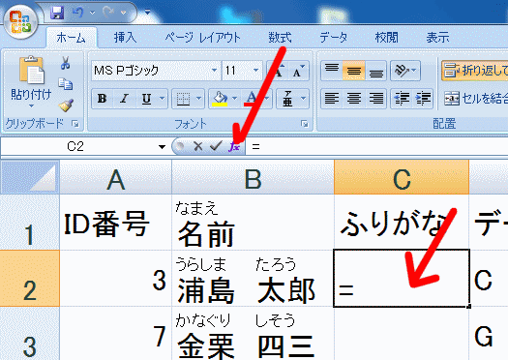Image resolution: width=508 pixels, height=360 pixels.
Task: Click the Redo icon
Action: [x=108, y=13]
